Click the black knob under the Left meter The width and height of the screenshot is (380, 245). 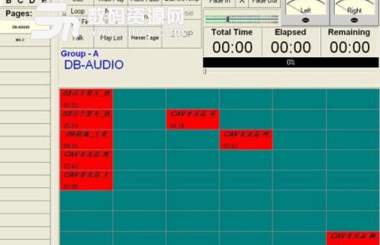tap(306, 20)
